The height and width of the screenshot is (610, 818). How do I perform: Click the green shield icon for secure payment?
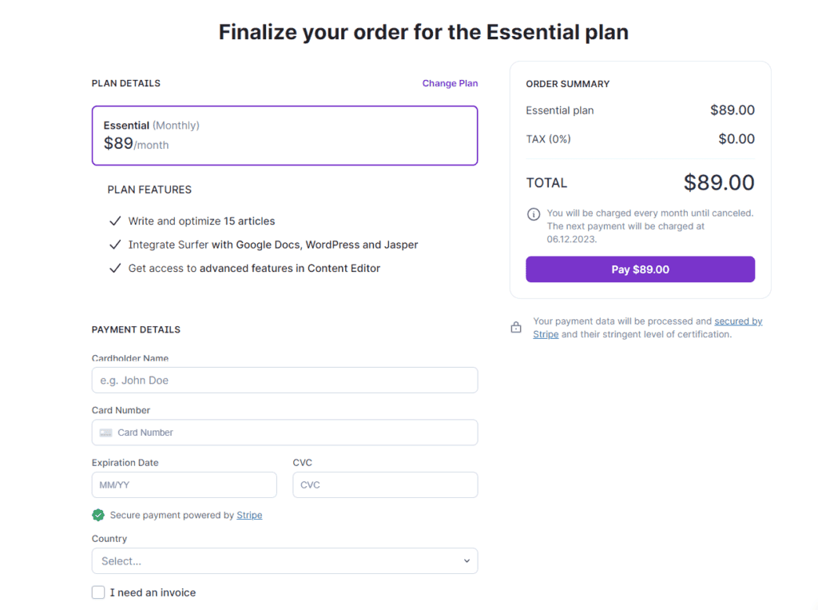point(97,515)
